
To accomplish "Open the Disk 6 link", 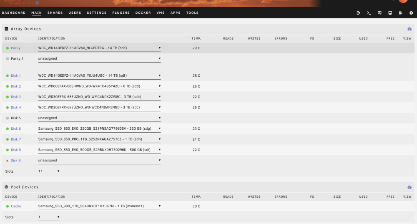I will coord(16,129).
